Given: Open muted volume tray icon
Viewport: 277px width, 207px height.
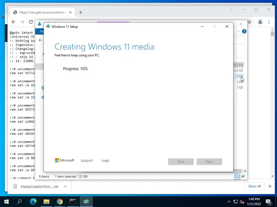Looking at the screenshot, I should point(242,202).
